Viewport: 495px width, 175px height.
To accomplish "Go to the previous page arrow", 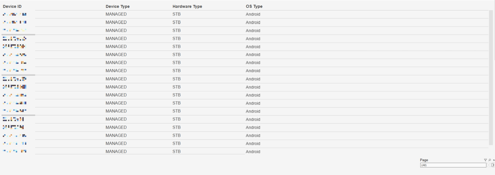I will tap(489, 165).
